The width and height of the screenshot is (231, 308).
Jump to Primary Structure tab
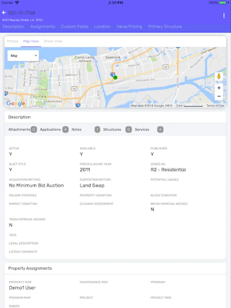165,26
